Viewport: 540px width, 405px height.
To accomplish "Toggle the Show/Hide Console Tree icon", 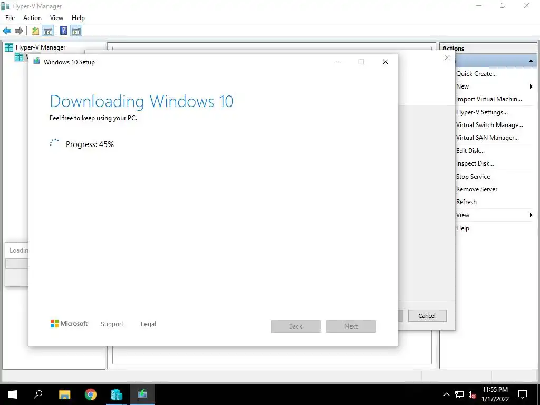I will click(x=47, y=31).
